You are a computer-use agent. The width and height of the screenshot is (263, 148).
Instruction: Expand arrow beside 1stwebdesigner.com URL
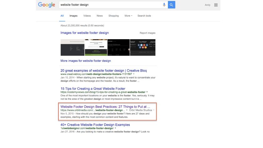click(115, 128)
